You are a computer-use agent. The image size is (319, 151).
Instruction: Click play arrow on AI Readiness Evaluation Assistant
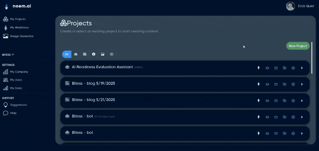(x=302, y=68)
